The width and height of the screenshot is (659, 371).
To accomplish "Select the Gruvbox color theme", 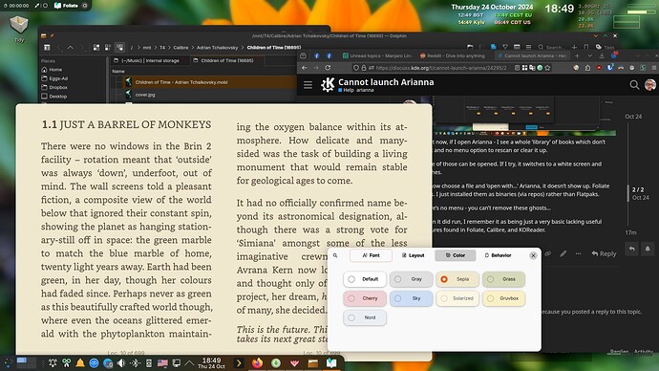I will [503, 298].
